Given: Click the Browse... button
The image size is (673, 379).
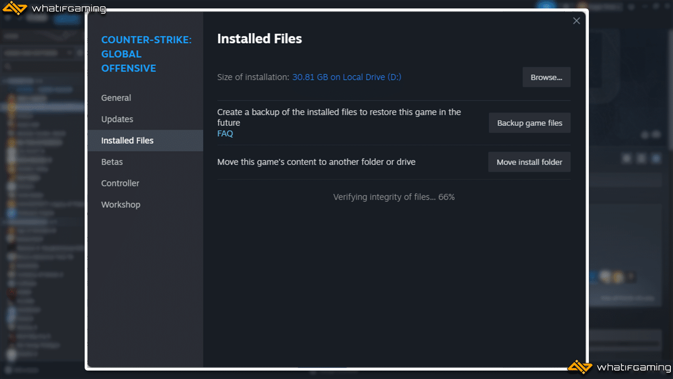Looking at the screenshot, I should coord(546,77).
